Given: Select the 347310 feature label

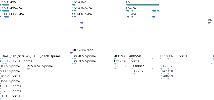Looking at the screenshot, I should tap(167, 71).
